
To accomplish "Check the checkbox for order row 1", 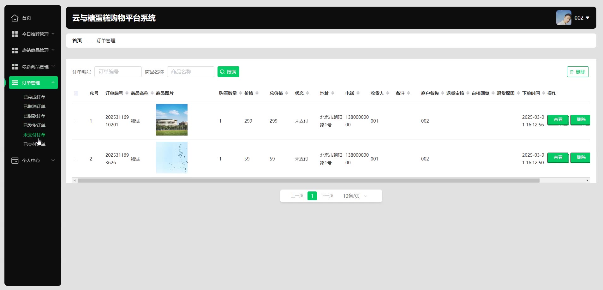I will (x=76, y=121).
